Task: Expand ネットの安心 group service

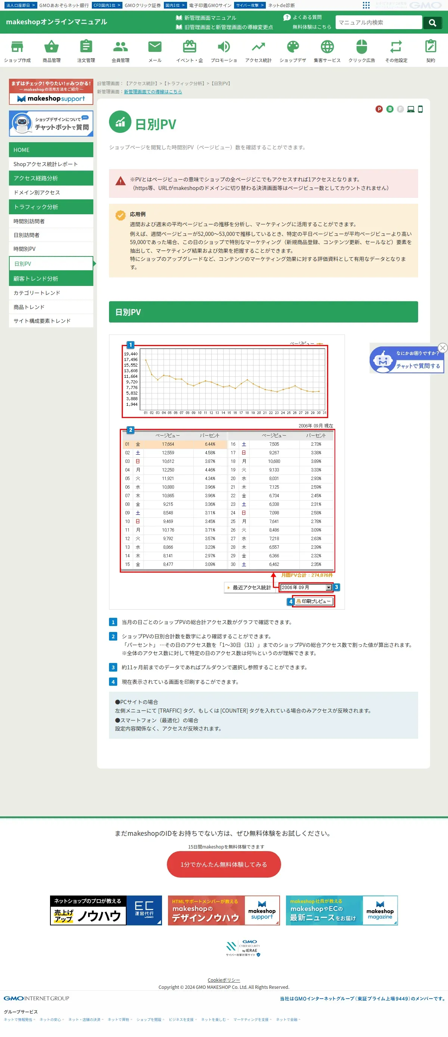Action: [52, 1020]
